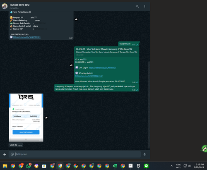Open volume control in system tray
The image size is (207, 170).
(189, 166)
